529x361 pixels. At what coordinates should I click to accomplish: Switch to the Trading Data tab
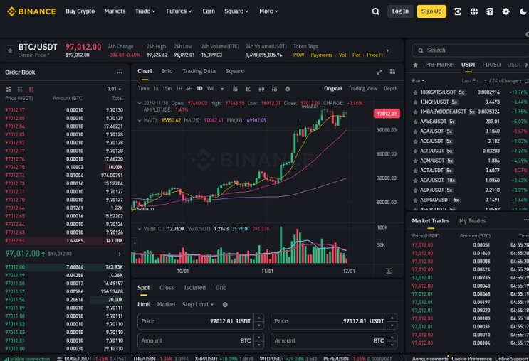[199, 71]
